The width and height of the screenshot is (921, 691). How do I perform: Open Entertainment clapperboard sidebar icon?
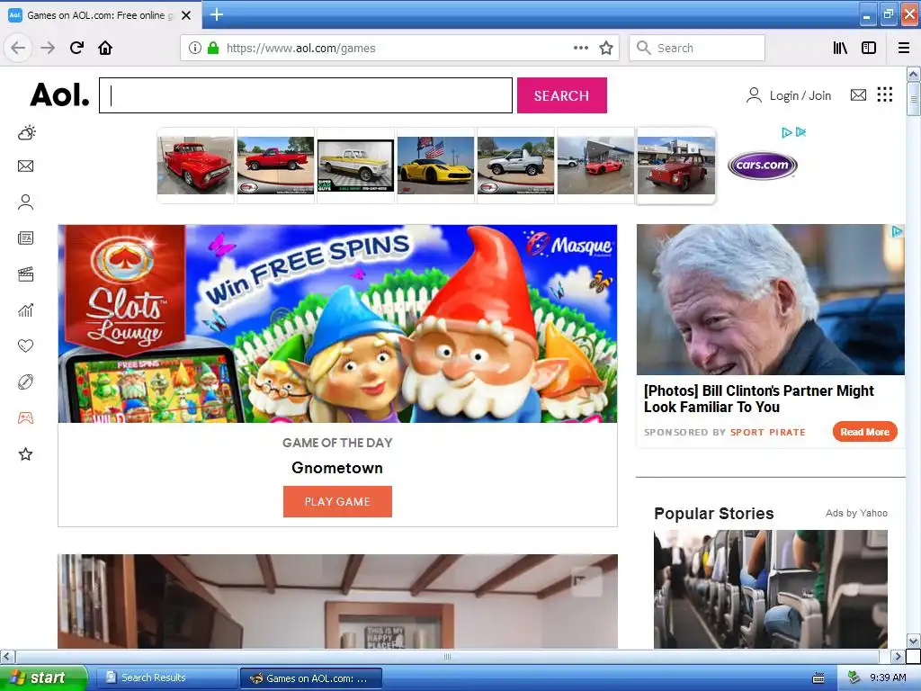25,274
